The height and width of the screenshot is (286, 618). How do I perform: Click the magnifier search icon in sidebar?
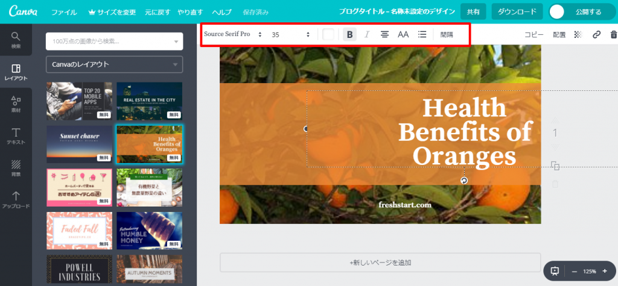point(15,37)
